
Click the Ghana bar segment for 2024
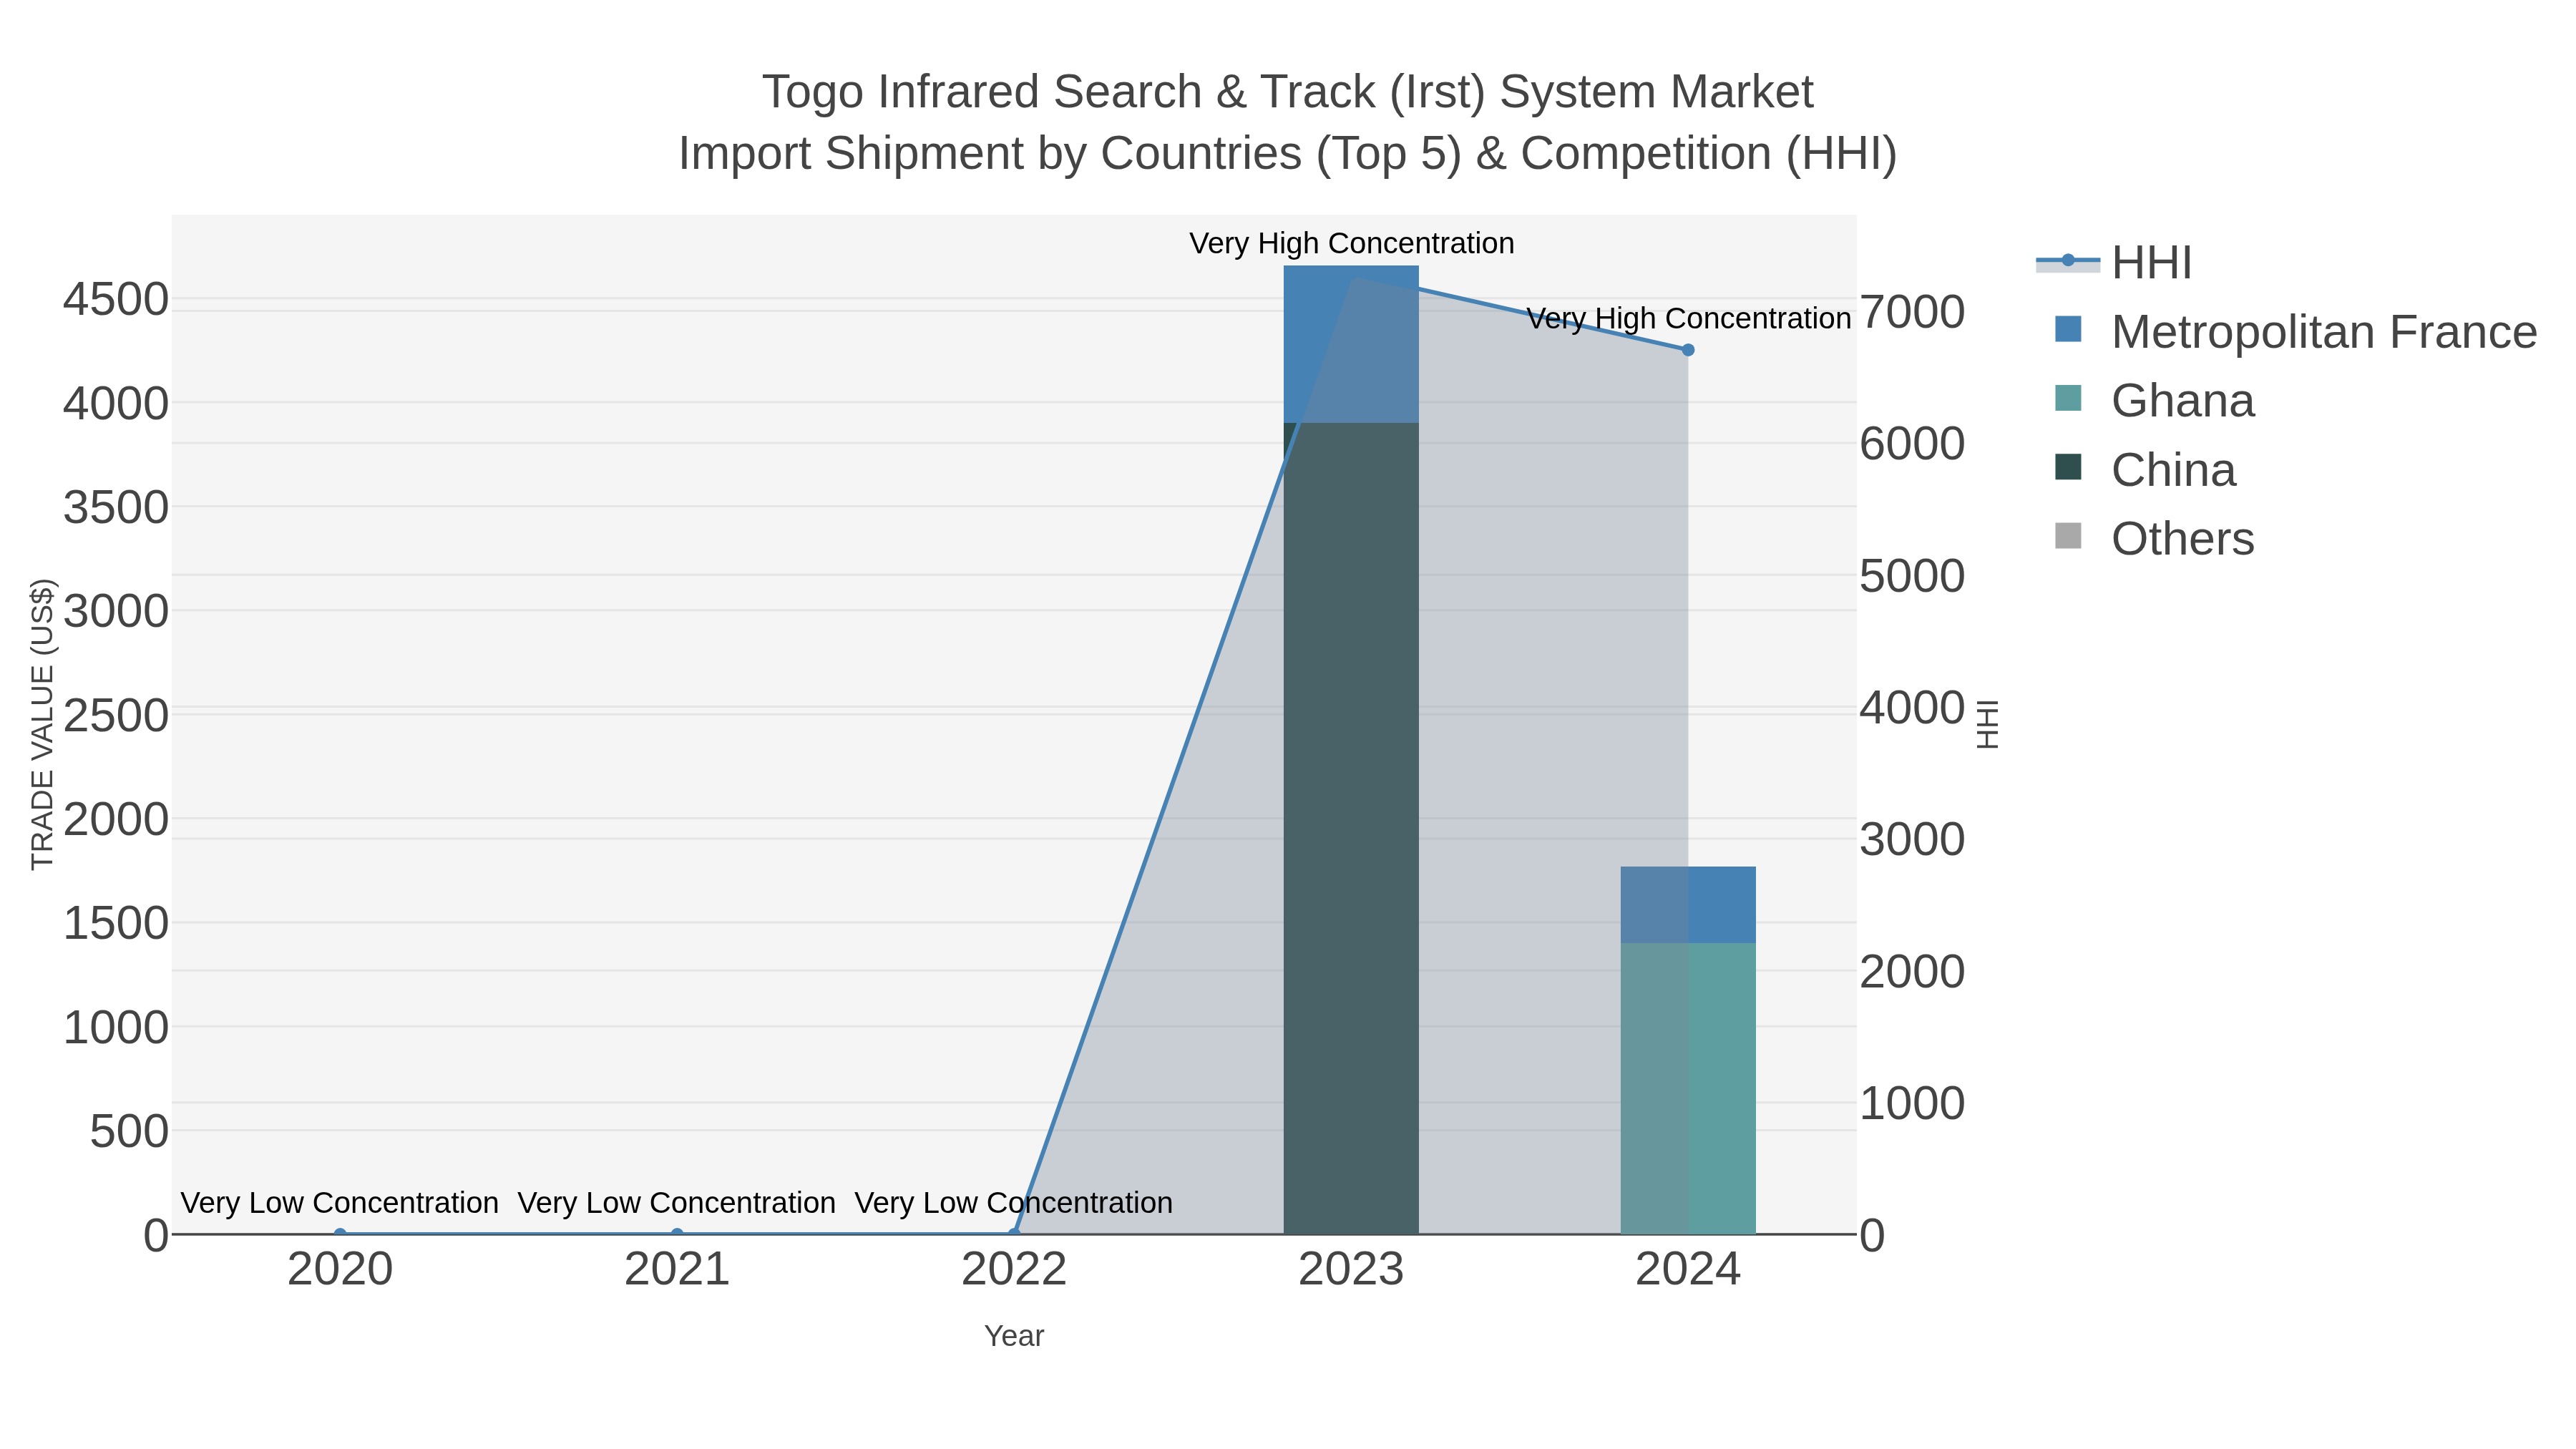point(1688,1088)
